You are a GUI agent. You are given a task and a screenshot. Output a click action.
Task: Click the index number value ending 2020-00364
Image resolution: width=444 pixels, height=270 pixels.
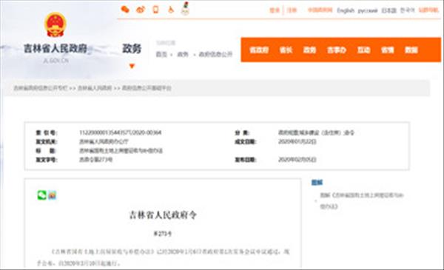point(121,132)
